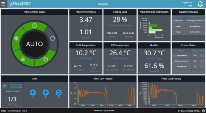Toggle the power segment on control dial
Screen dimensions: 206x113
[45, 59]
